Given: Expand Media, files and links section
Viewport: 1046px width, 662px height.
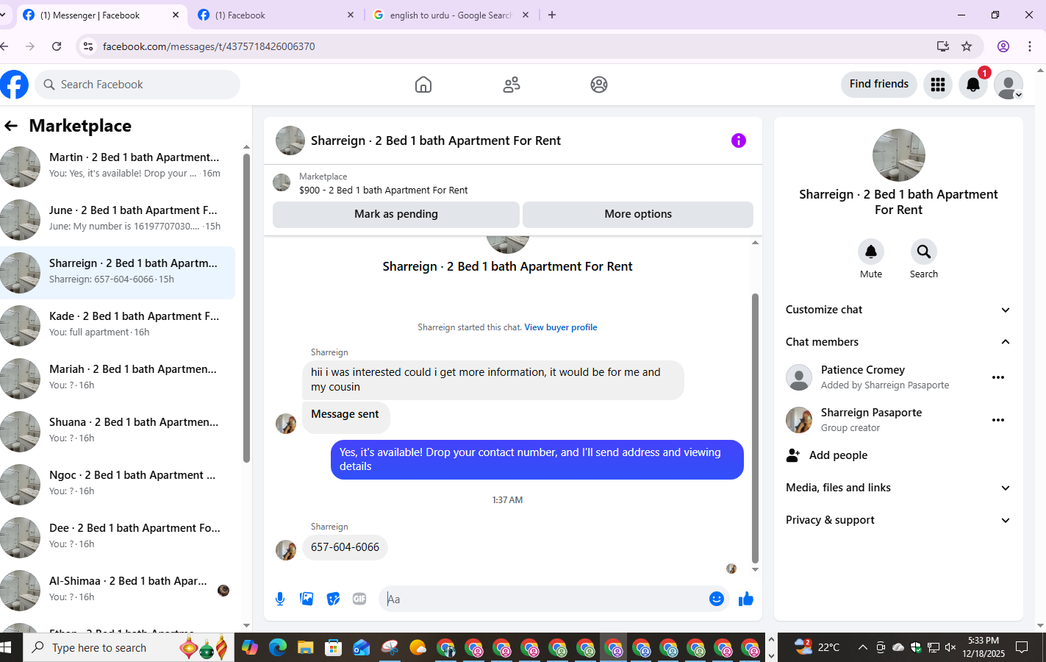Looking at the screenshot, I should [x=898, y=488].
